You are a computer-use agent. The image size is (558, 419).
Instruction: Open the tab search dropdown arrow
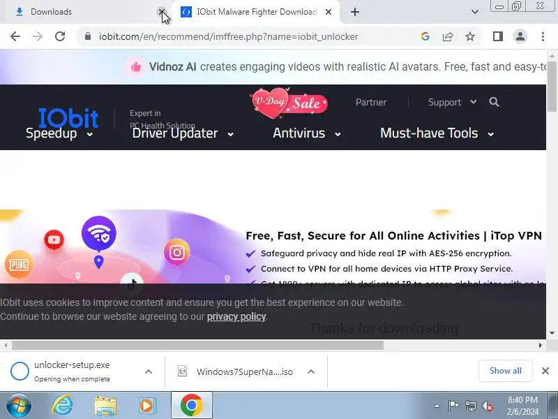tap(475, 12)
